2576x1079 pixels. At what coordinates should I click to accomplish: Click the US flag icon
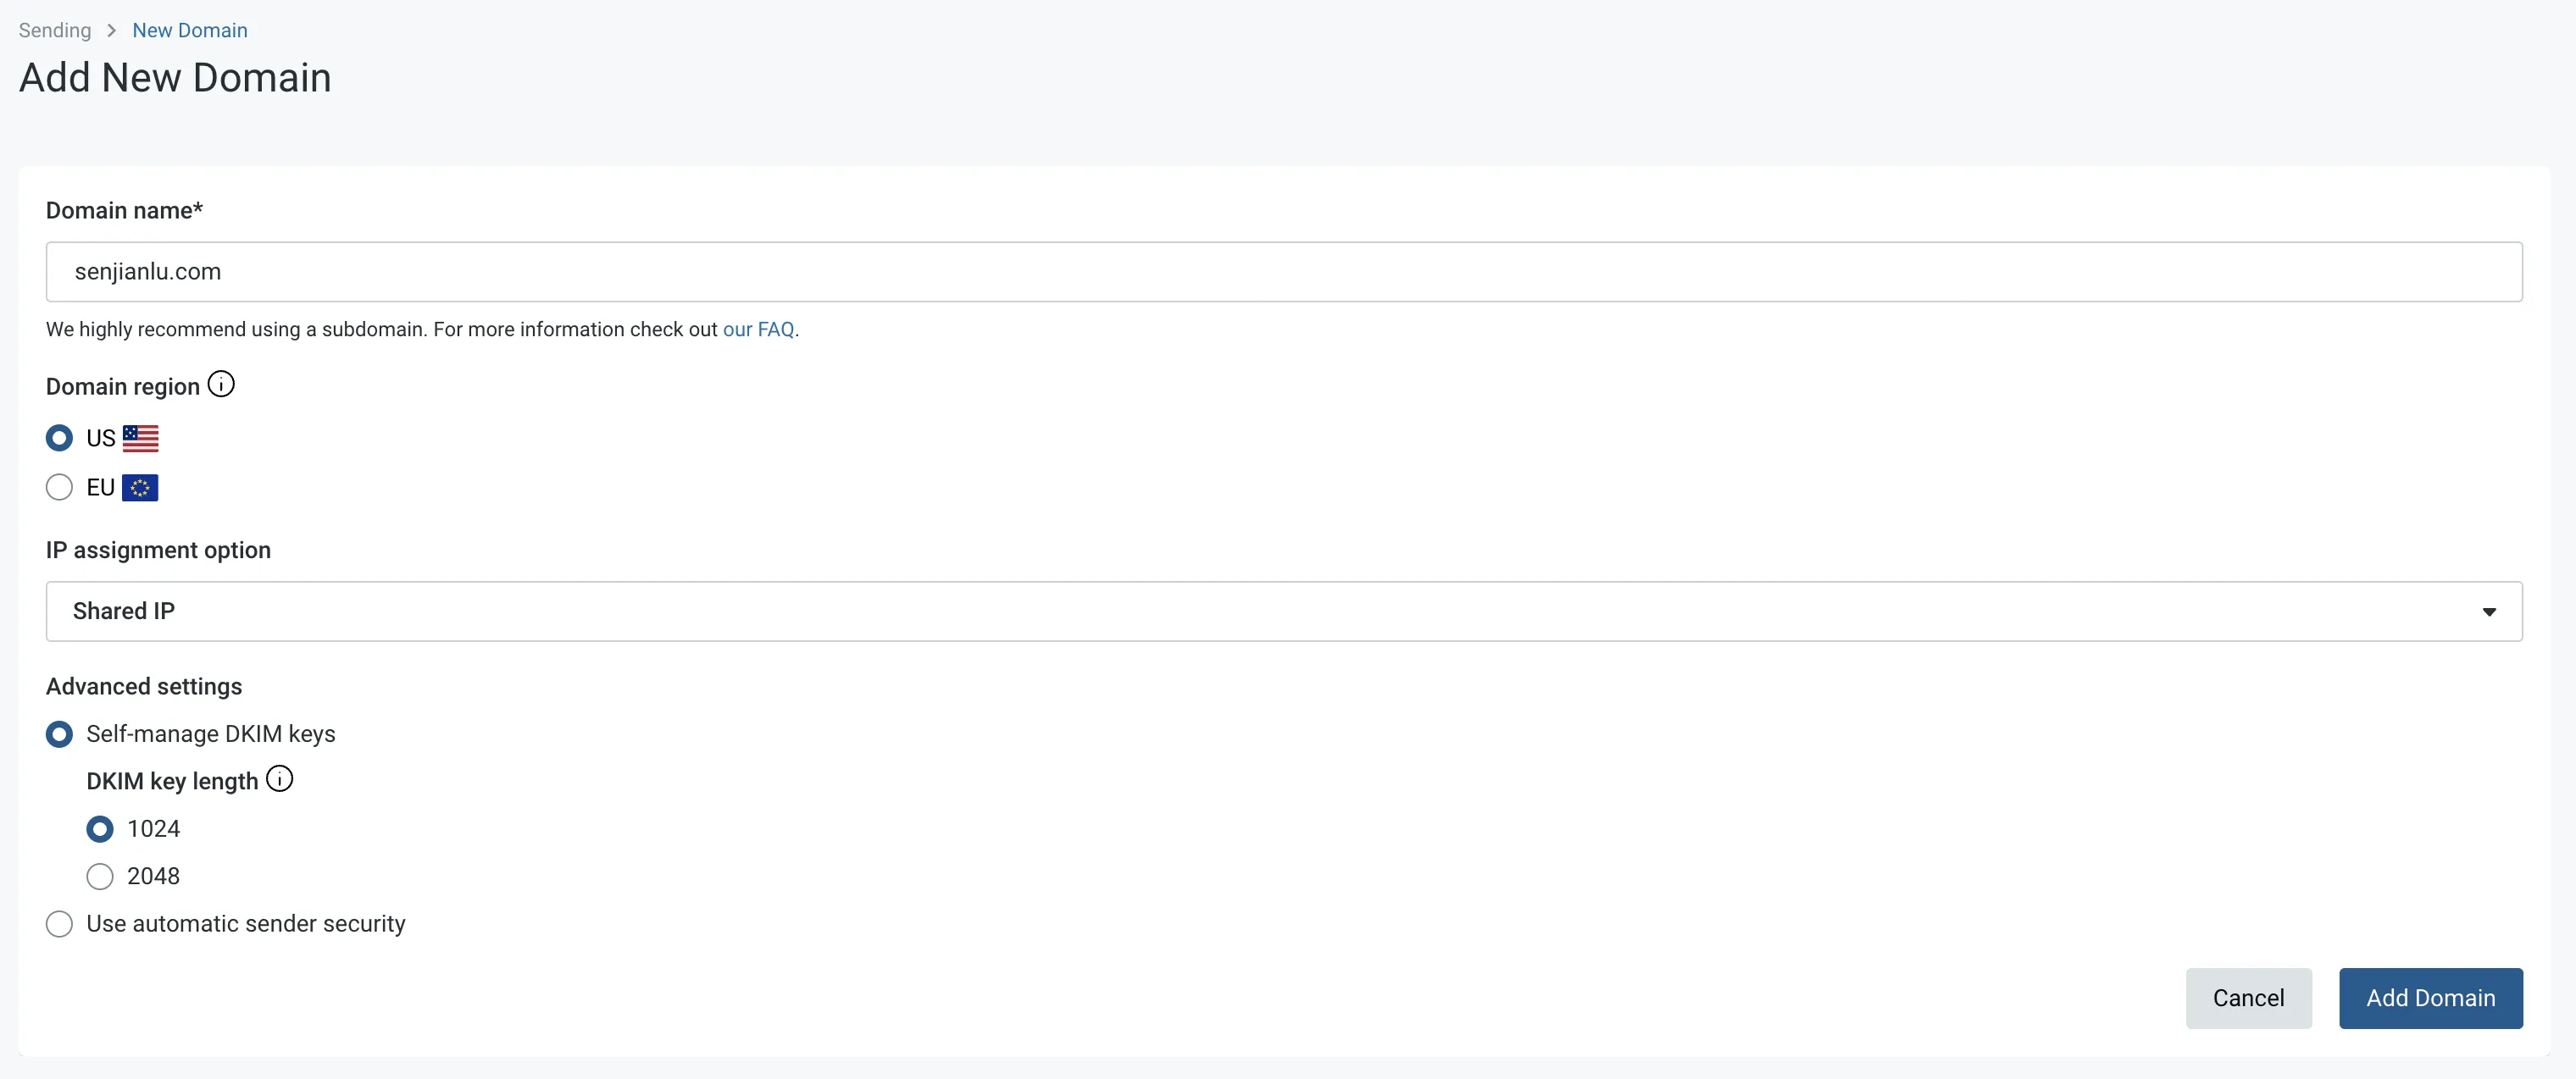coord(140,438)
